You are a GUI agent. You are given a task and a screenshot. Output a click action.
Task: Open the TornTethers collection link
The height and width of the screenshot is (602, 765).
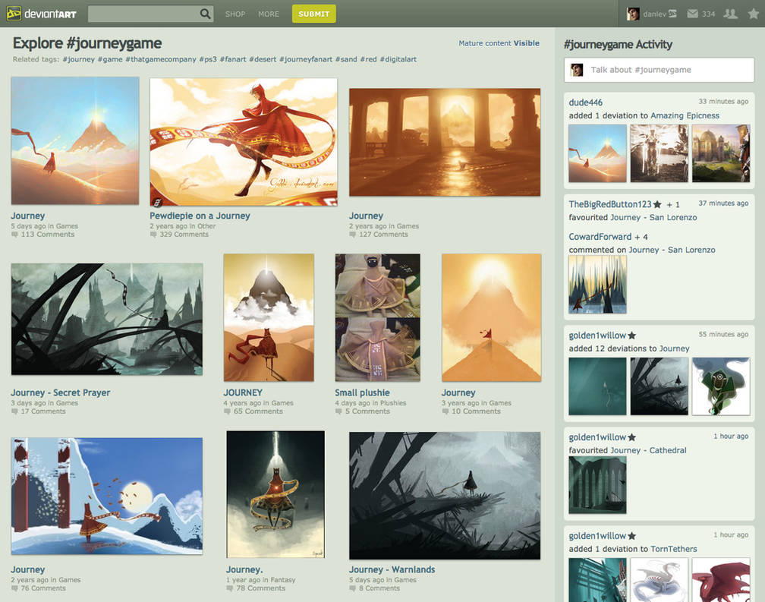[x=674, y=549]
